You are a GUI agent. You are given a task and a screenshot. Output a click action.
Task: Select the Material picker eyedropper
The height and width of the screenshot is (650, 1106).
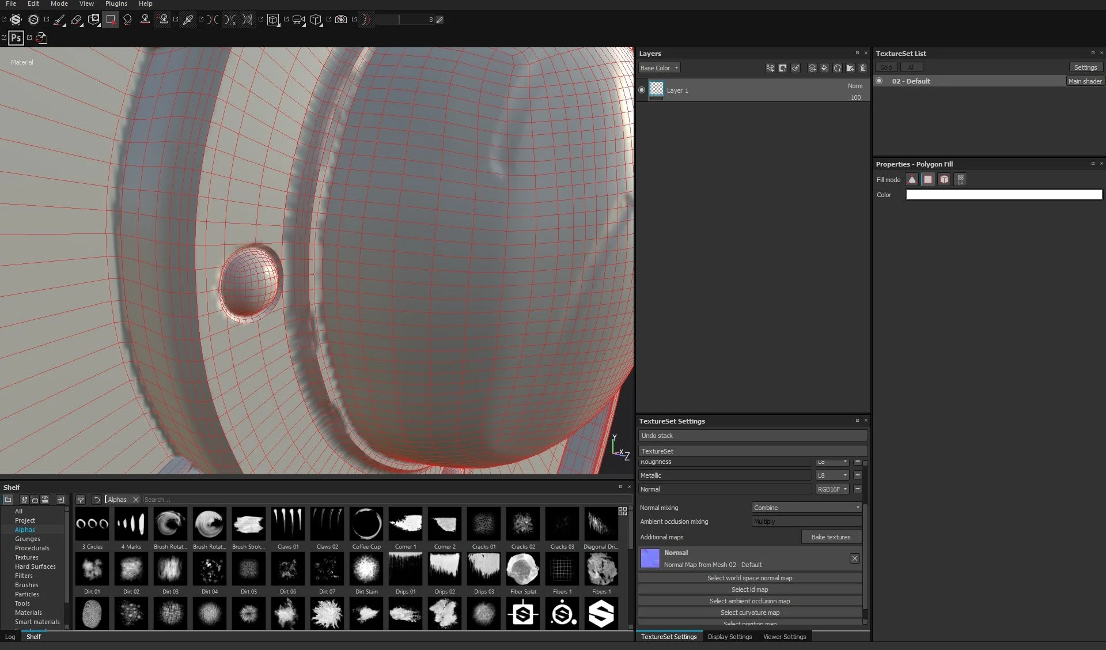pyautogui.click(x=188, y=20)
